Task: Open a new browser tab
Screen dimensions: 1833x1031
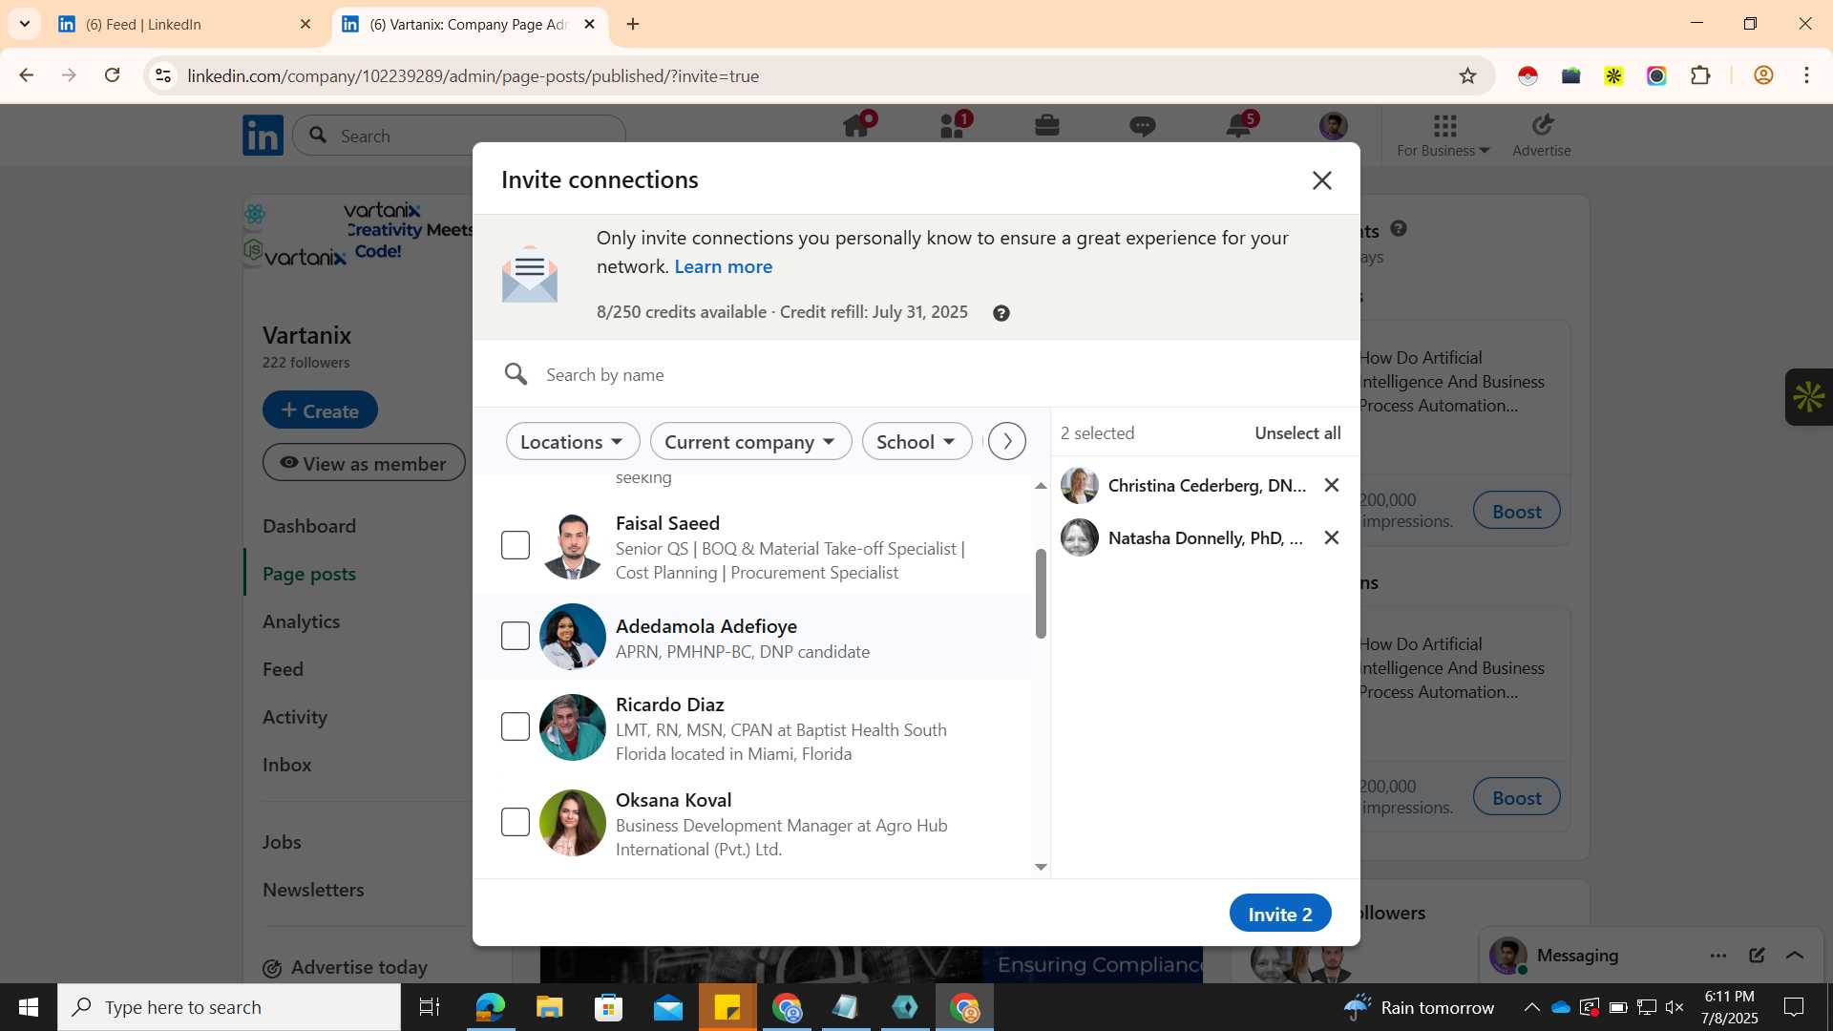Action: 633,24
